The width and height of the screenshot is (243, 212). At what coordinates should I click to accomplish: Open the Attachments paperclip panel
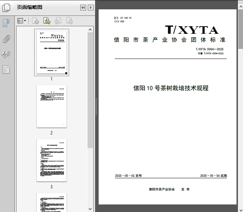pos(6,39)
